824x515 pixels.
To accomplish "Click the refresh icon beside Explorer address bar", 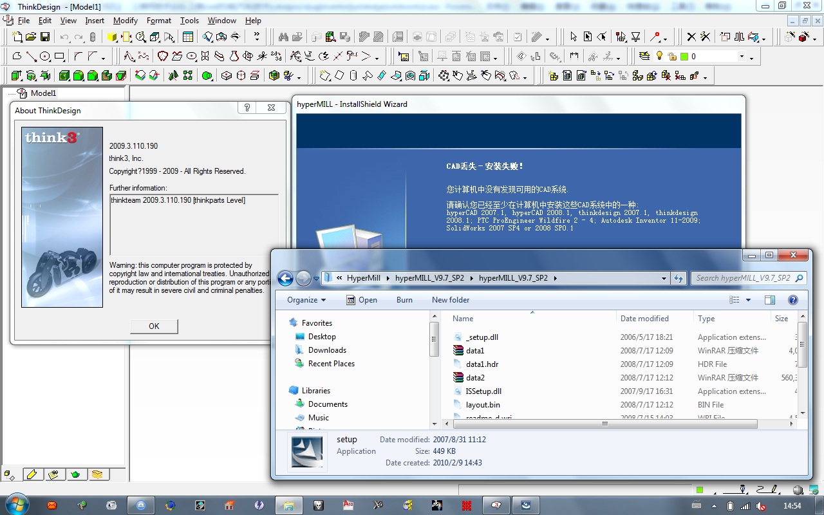I will coord(678,278).
